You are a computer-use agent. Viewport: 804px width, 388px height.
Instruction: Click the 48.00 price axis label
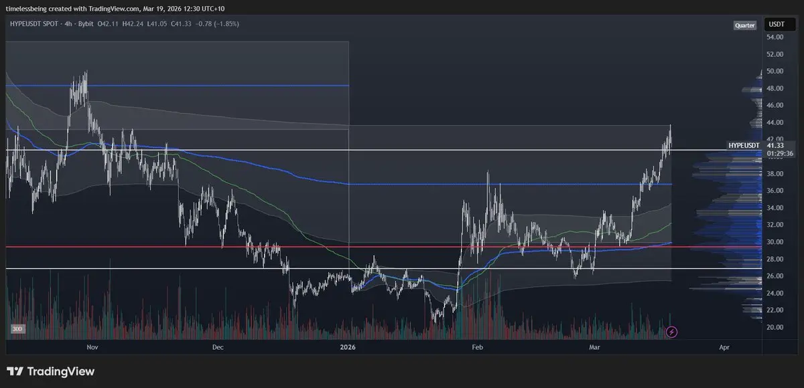tap(775, 88)
